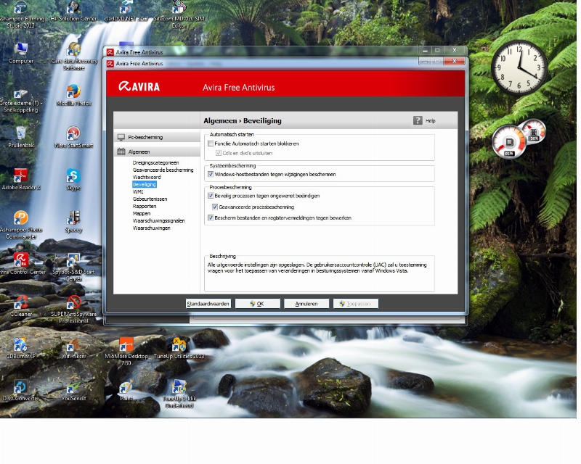The image size is (581, 464).
Task: Select the Paint desktop icon
Action: tap(126, 390)
